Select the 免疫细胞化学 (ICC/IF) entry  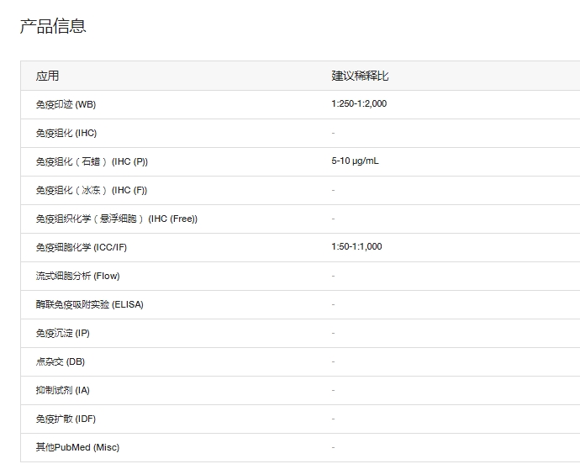pos(82,247)
